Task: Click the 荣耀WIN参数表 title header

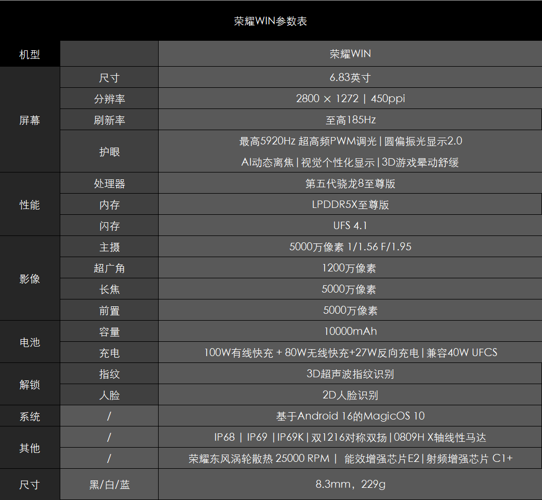Action: (271, 21)
